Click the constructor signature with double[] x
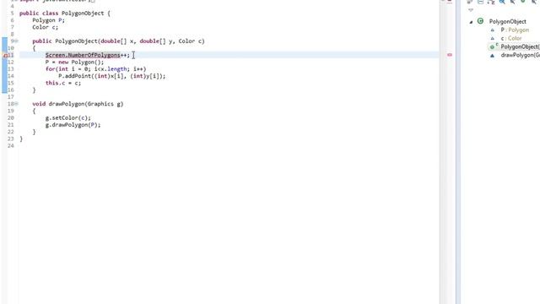 coord(118,41)
